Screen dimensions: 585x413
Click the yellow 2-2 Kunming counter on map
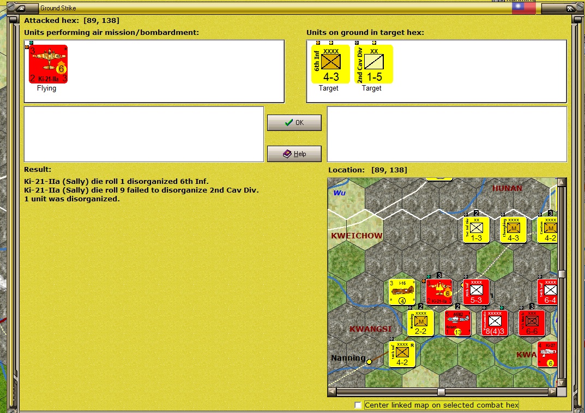tap(420, 323)
